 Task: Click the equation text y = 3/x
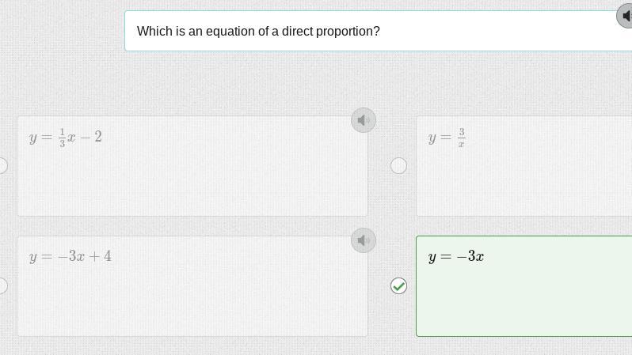[447, 138]
